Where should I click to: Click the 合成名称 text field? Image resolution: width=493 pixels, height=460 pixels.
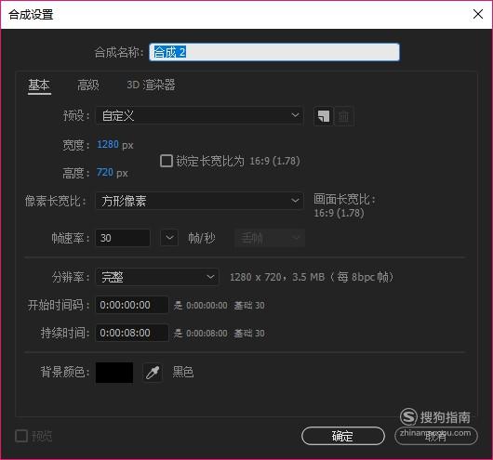[x=274, y=52]
